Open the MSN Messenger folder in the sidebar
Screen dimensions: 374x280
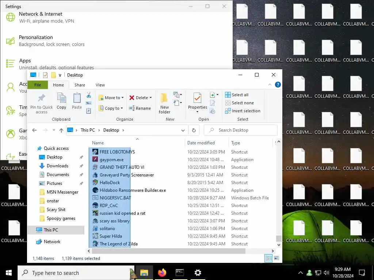pyautogui.click(x=62, y=192)
